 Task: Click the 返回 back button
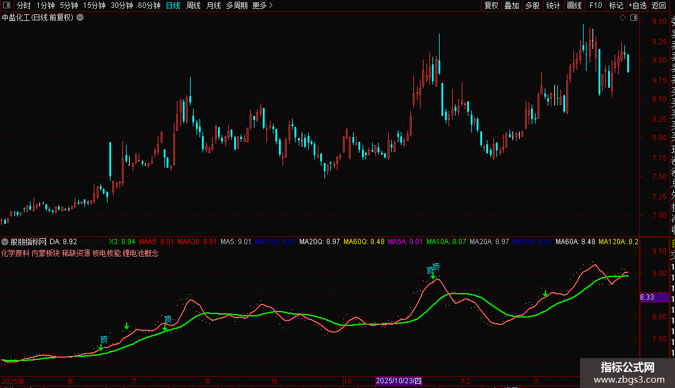[x=659, y=5]
